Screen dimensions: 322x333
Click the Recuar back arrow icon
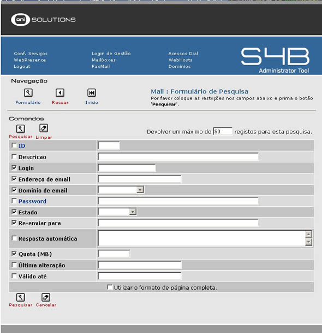coord(60,93)
